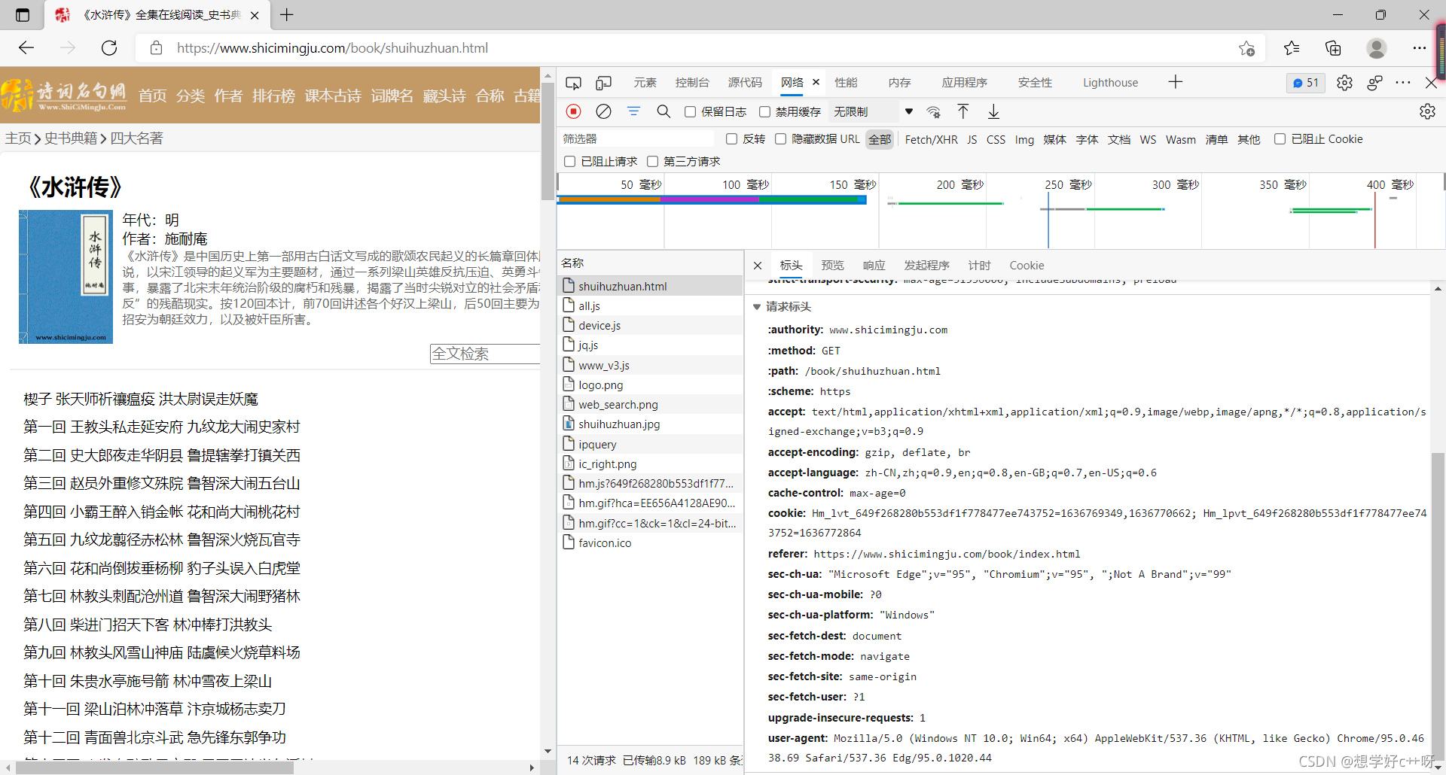This screenshot has height=775, width=1446.
Task: Open browser collections icon
Action: pyautogui.click(x=1333, y=48)
